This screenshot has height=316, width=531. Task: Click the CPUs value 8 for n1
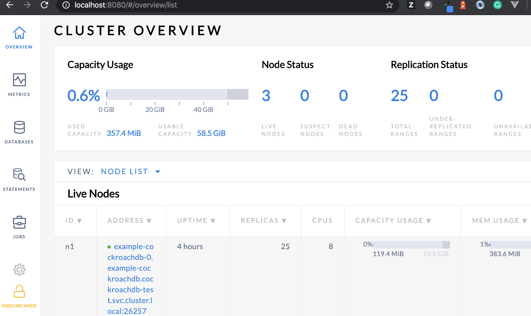tap(331, 246)
